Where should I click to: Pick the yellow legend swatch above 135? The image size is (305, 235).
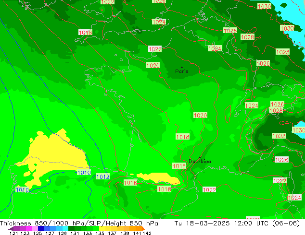click(x=102, y=229)
